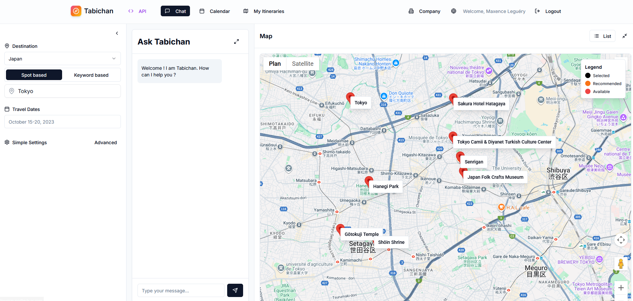Open the Japan destination dropdown
The height and width of the screenshot is (301, 633).
62,58
